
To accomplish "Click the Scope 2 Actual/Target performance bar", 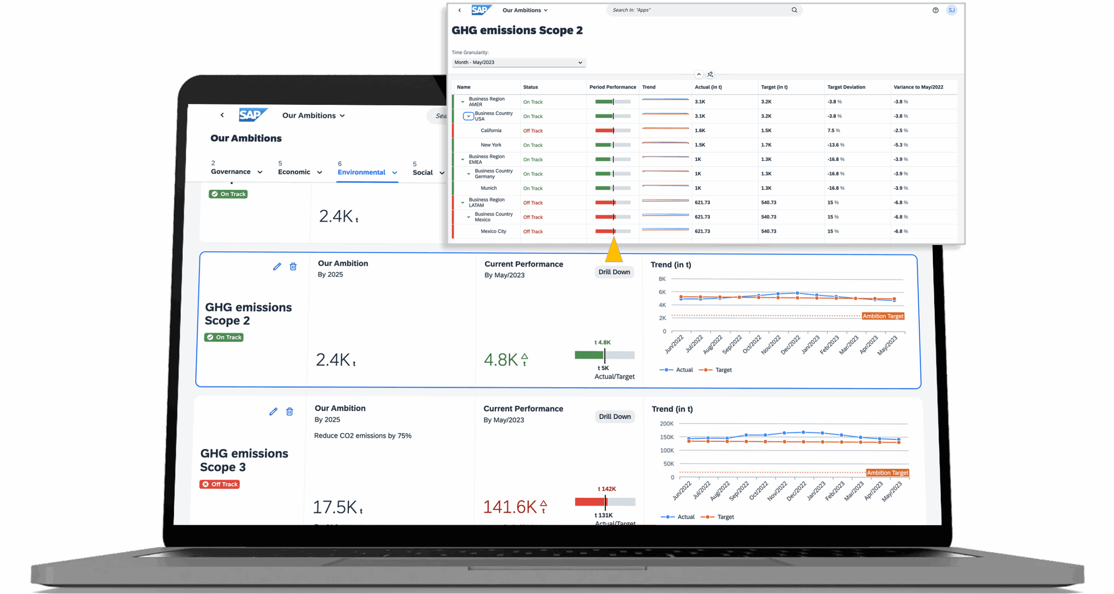I will 604,355.
